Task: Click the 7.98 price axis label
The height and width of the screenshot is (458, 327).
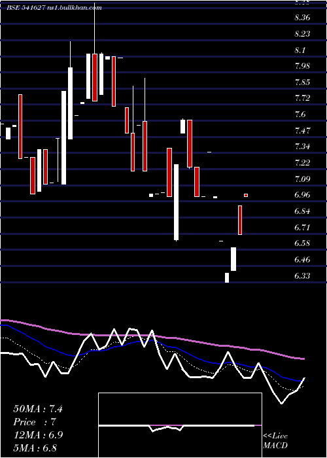Action: coord(302,66)
